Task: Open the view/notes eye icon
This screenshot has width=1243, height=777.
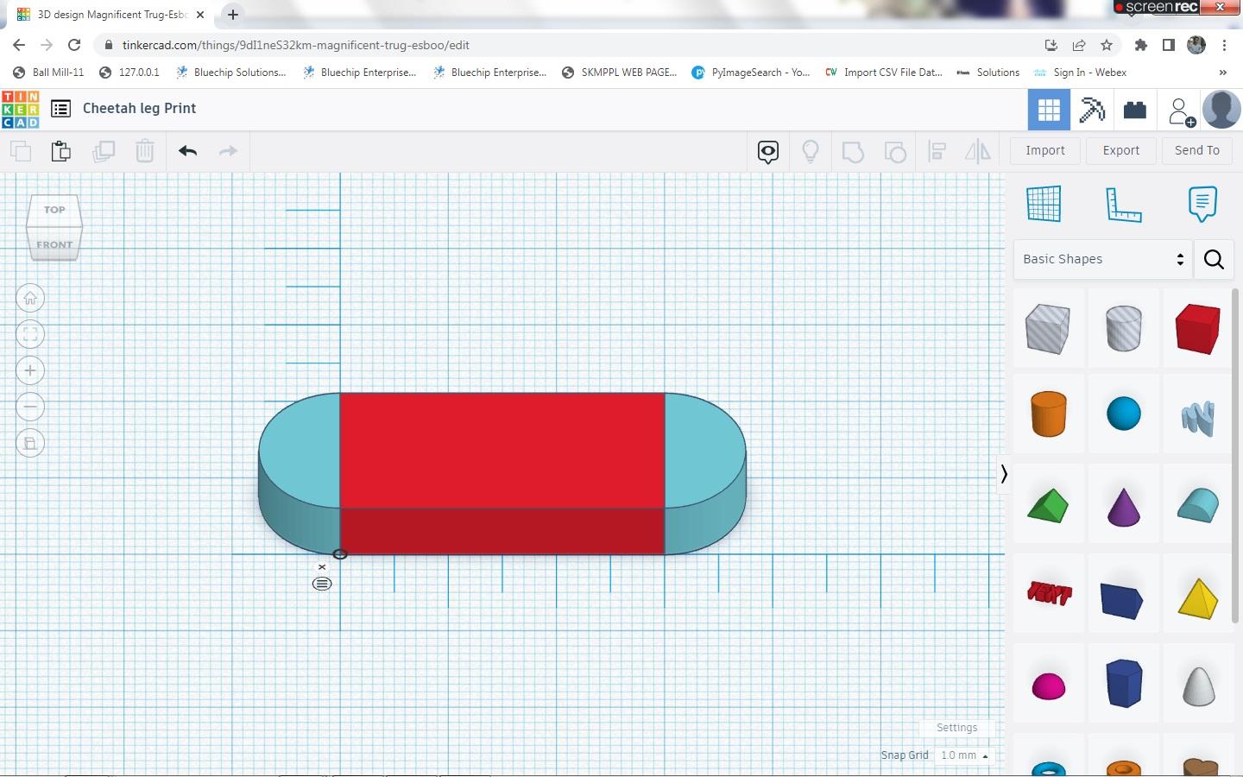Action: (x=768, y=152)
